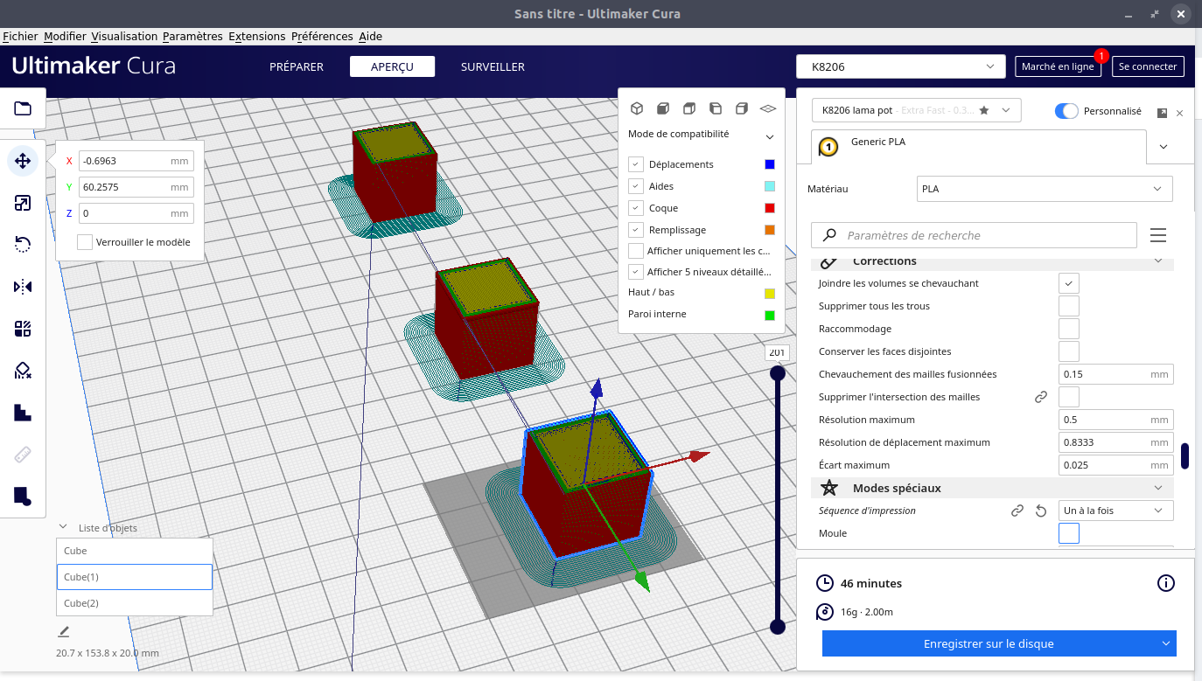The image size is (1202, 681).
Task: Switch off the Personnalisé toggle
Action: tap(1066, 111)
